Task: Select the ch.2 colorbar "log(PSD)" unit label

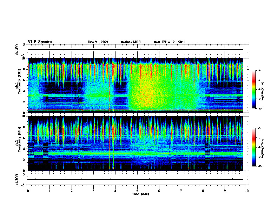Action: pos(263,149)
